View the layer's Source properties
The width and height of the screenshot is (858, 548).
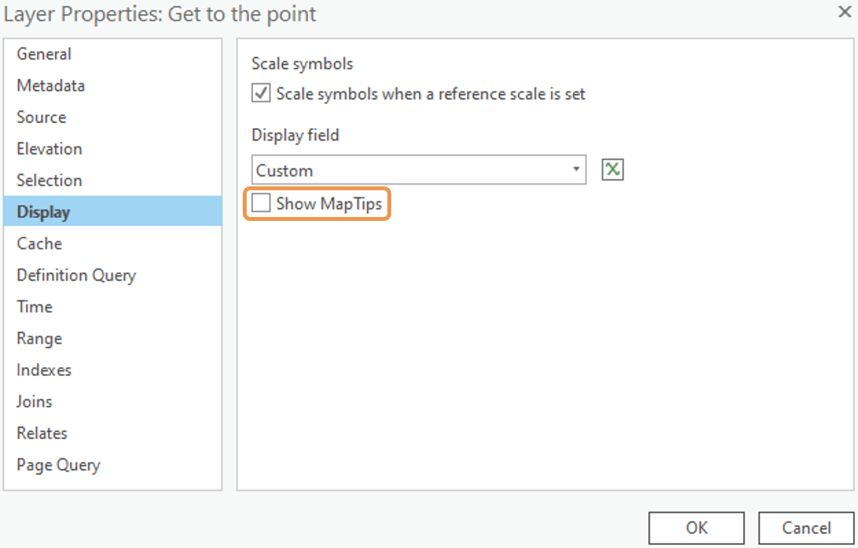click(41, 116)
